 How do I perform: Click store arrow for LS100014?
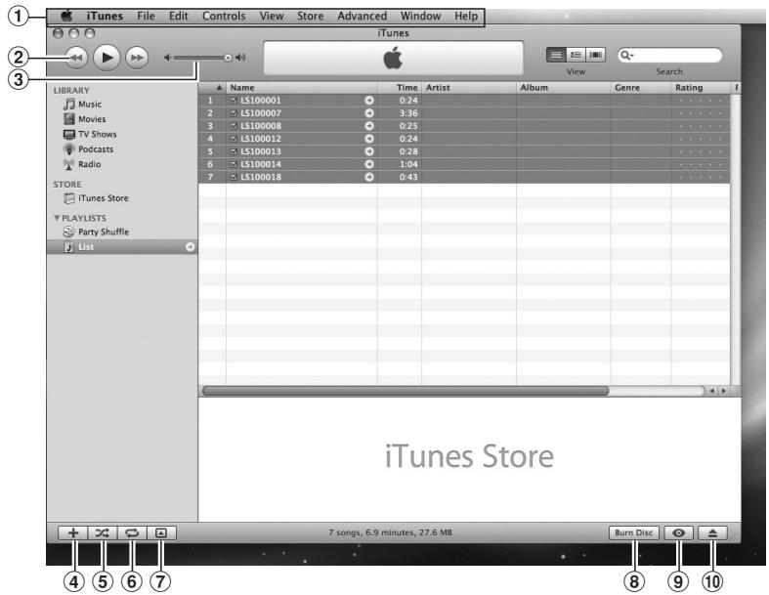click(368, 164)
